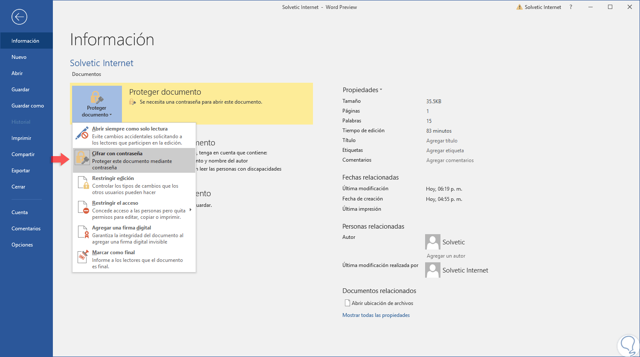This screenshot has width=640, height=357.
Task: Choose Agregar una firma digital
Action: 134,235
